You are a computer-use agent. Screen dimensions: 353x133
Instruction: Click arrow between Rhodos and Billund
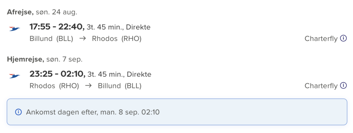click(89, 86)
